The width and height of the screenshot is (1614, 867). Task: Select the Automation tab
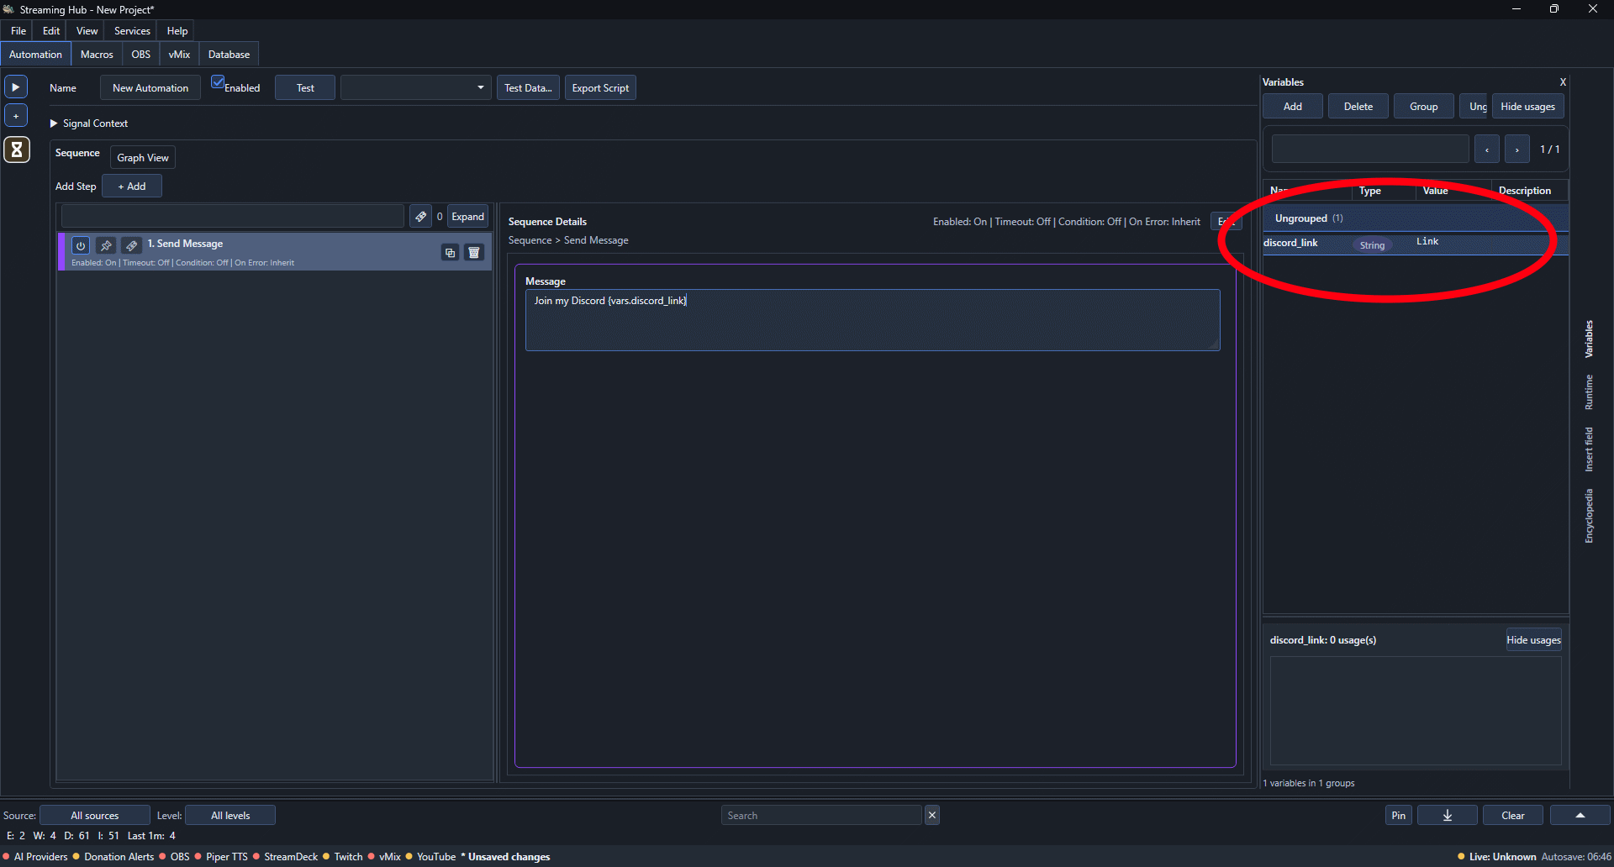coord(35,54)
